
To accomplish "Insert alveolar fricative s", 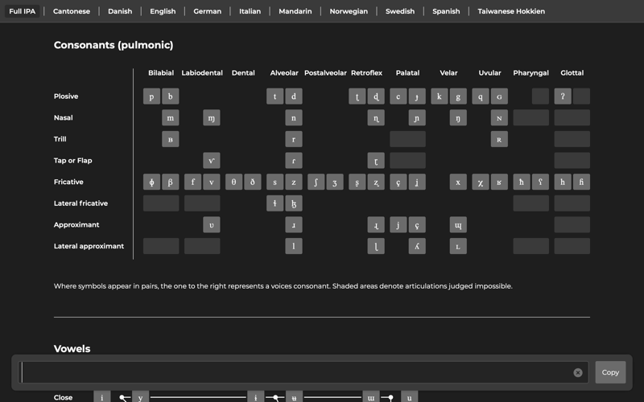I will [x=275, y=182].
